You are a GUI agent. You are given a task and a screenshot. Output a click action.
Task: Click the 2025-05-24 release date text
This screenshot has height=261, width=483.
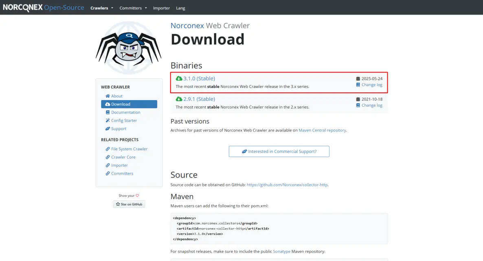click(x=372, y=79)
